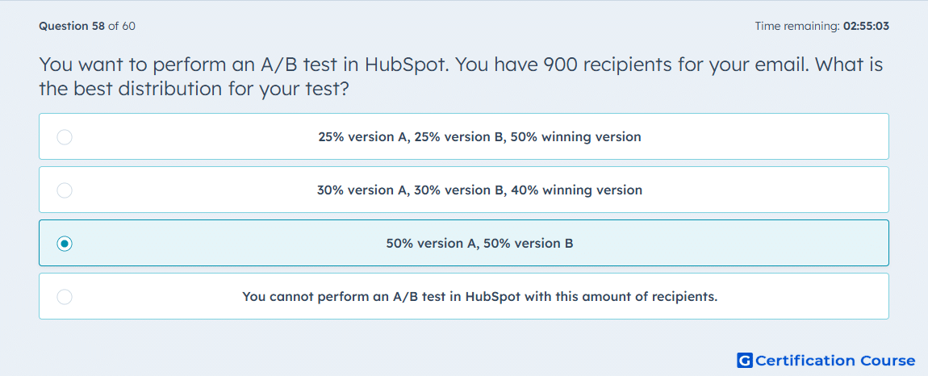This screenshot has width=928, height=376.
Task: Click the question line starting 'You want to perform'
Action: (461, 64)
